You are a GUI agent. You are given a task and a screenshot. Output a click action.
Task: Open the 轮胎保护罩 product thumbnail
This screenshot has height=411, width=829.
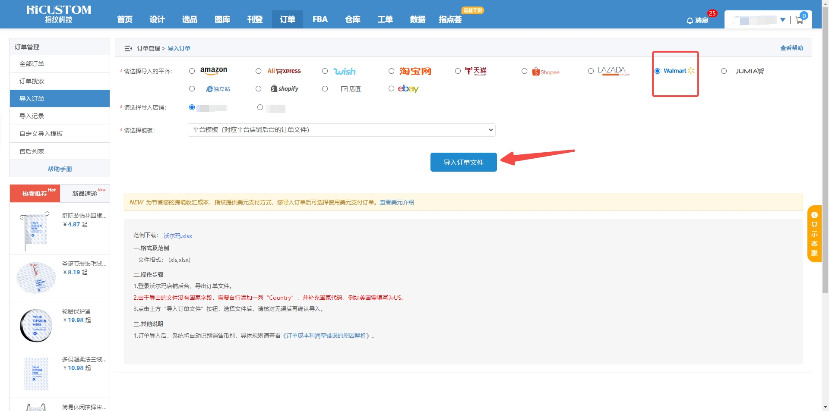coord(36,326)
